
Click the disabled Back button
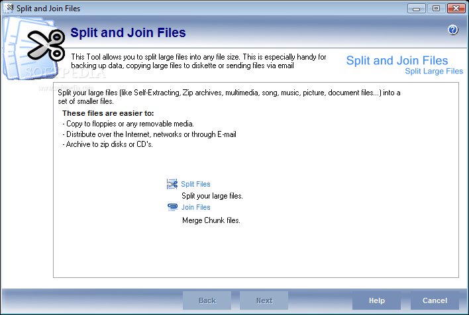coord(207,300)
